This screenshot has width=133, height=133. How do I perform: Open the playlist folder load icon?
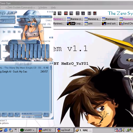[x=46, y=115]
